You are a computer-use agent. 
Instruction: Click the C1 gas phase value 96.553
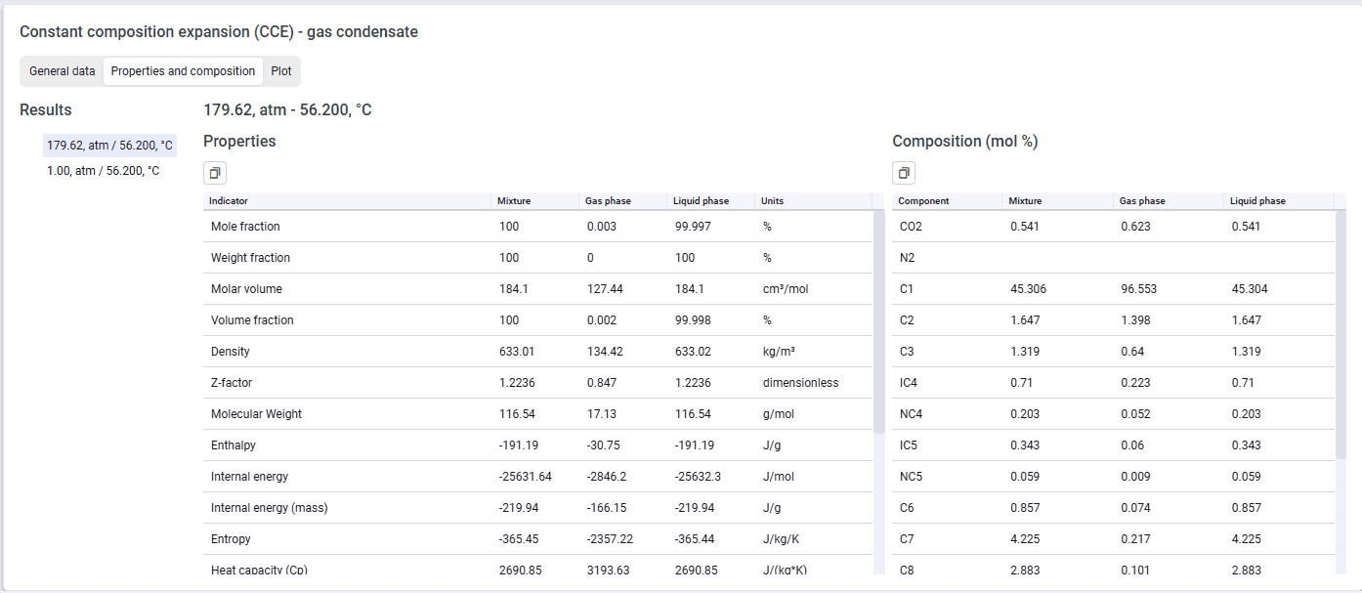(x=1139, y=289)
